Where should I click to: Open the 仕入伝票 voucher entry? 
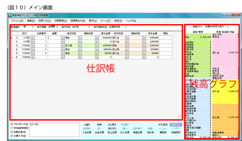125,132
